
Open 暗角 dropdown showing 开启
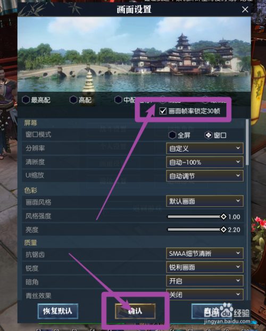(x=205, y=281)
